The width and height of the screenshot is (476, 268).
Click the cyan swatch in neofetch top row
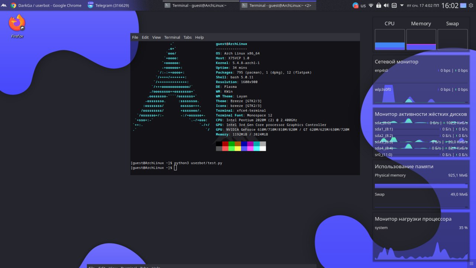pos(256,144)
